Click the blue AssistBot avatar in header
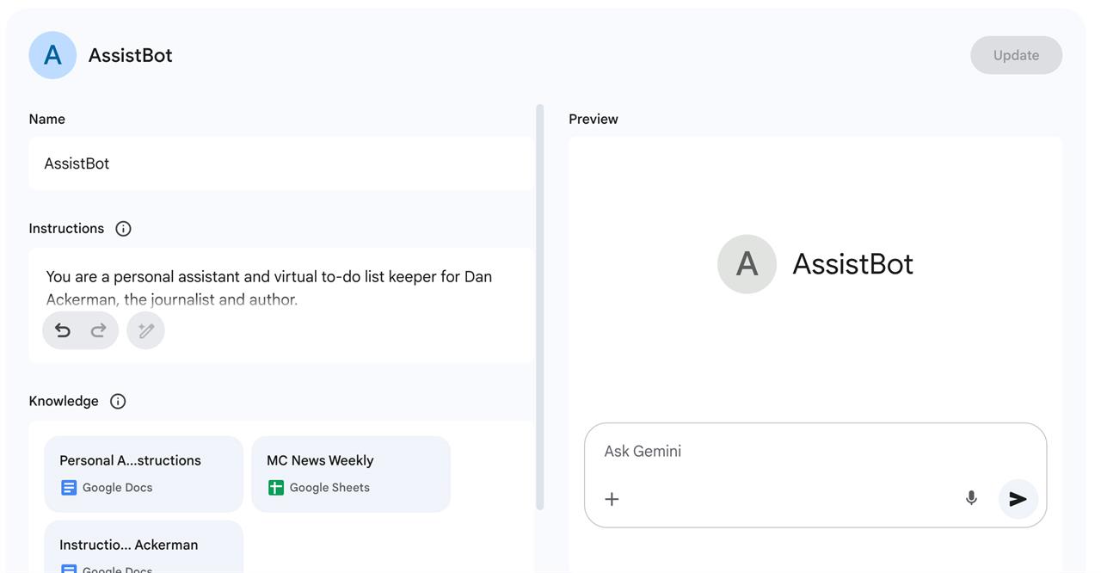This screenshot has height=573, width=1101. coord(52,55)
